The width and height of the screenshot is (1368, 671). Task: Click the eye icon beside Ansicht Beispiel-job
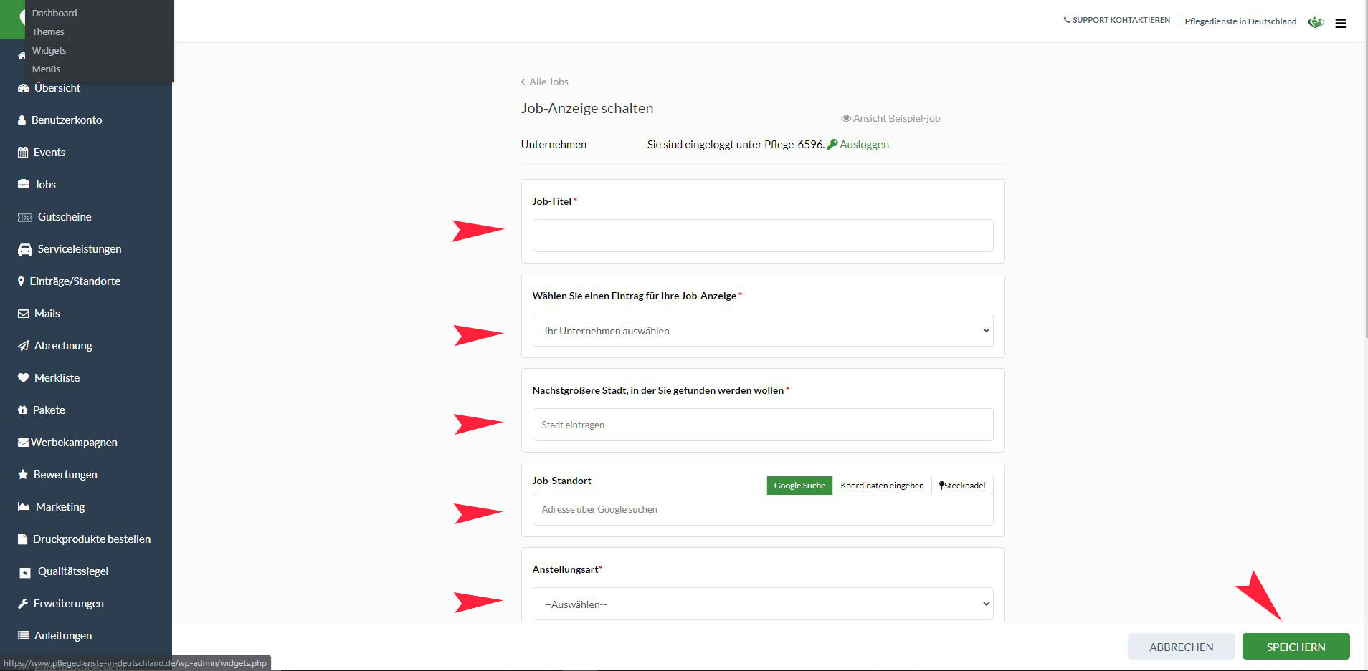pos(846,119)
